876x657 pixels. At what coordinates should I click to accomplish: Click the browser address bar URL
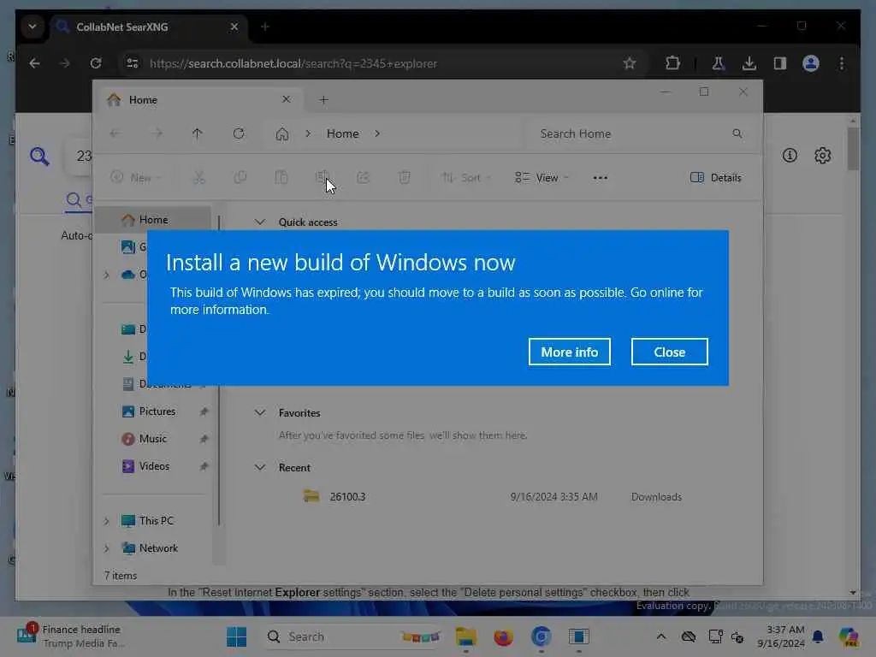293,63
